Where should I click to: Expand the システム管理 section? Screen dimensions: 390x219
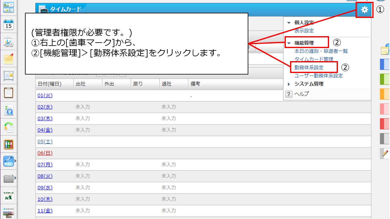tap(289, 84)
